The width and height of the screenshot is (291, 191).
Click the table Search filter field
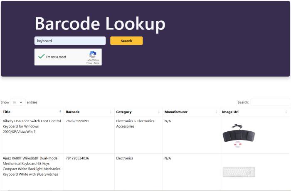(270, 102)
